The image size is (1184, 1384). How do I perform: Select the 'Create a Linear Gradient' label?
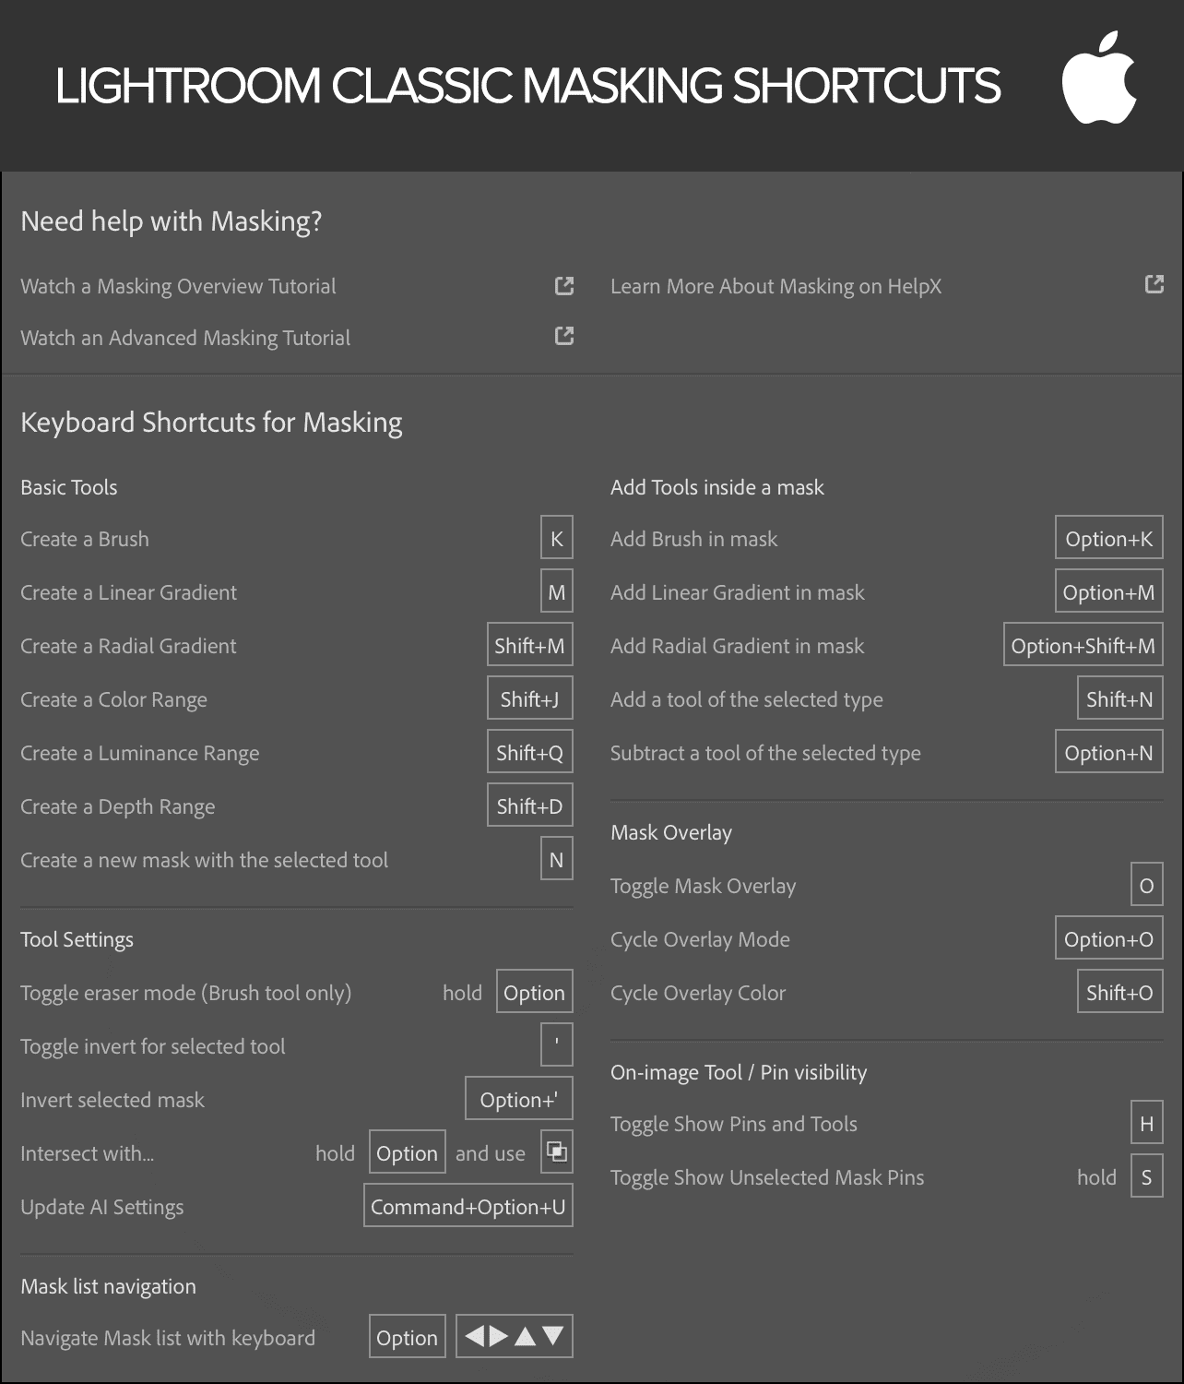point(129,592)
